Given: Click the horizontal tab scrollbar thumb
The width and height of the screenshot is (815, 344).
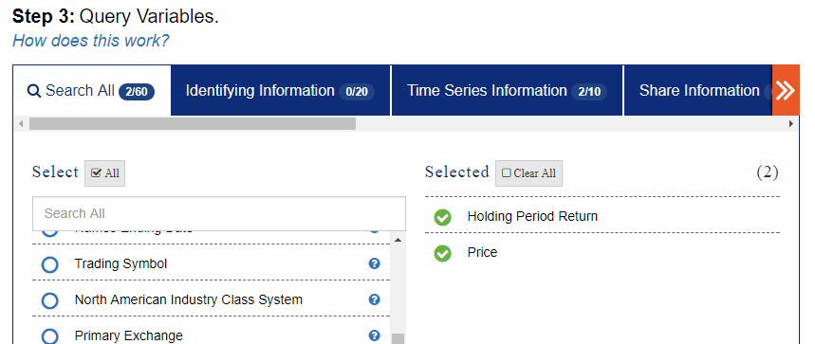Looking at the screenshot, I should coord(193,123).
